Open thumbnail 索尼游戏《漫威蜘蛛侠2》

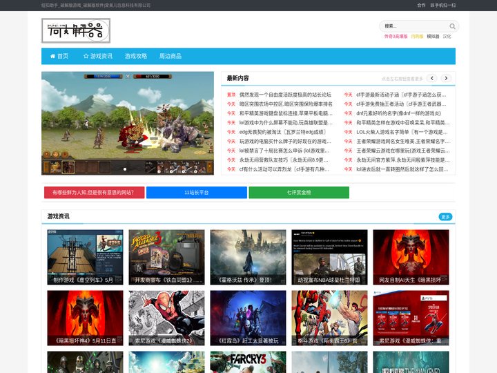tap(166, 318)
